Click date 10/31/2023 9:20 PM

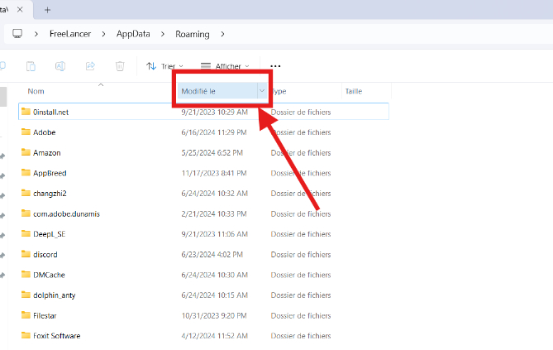214,315
